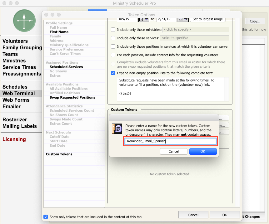Image resolution: width=269 pixels, height=224 pixels.
Task: Toggle Show only tokens included in tab
Action: point(46,217)
